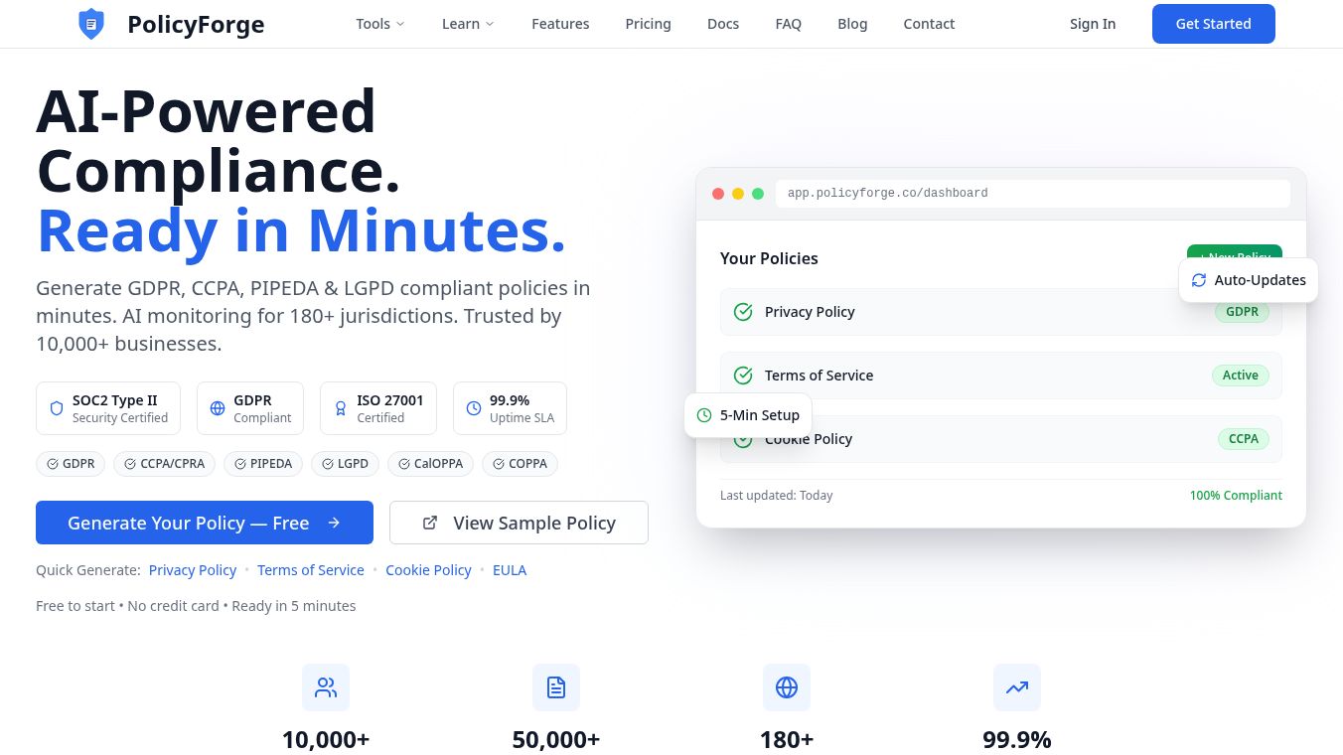Open the Terms of Service quick generate link

pyautogui.click(x=311, y=569)
